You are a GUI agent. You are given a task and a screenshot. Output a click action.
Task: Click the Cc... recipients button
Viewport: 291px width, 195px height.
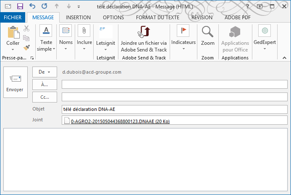click(x=45, y=97)
